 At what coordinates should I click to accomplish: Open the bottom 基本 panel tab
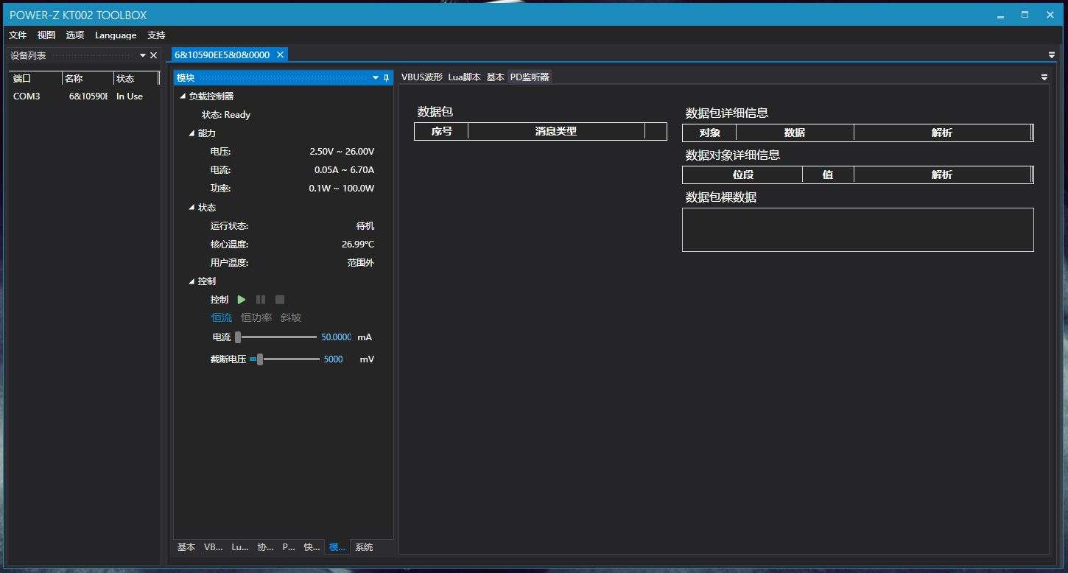(x=186, y=547)
